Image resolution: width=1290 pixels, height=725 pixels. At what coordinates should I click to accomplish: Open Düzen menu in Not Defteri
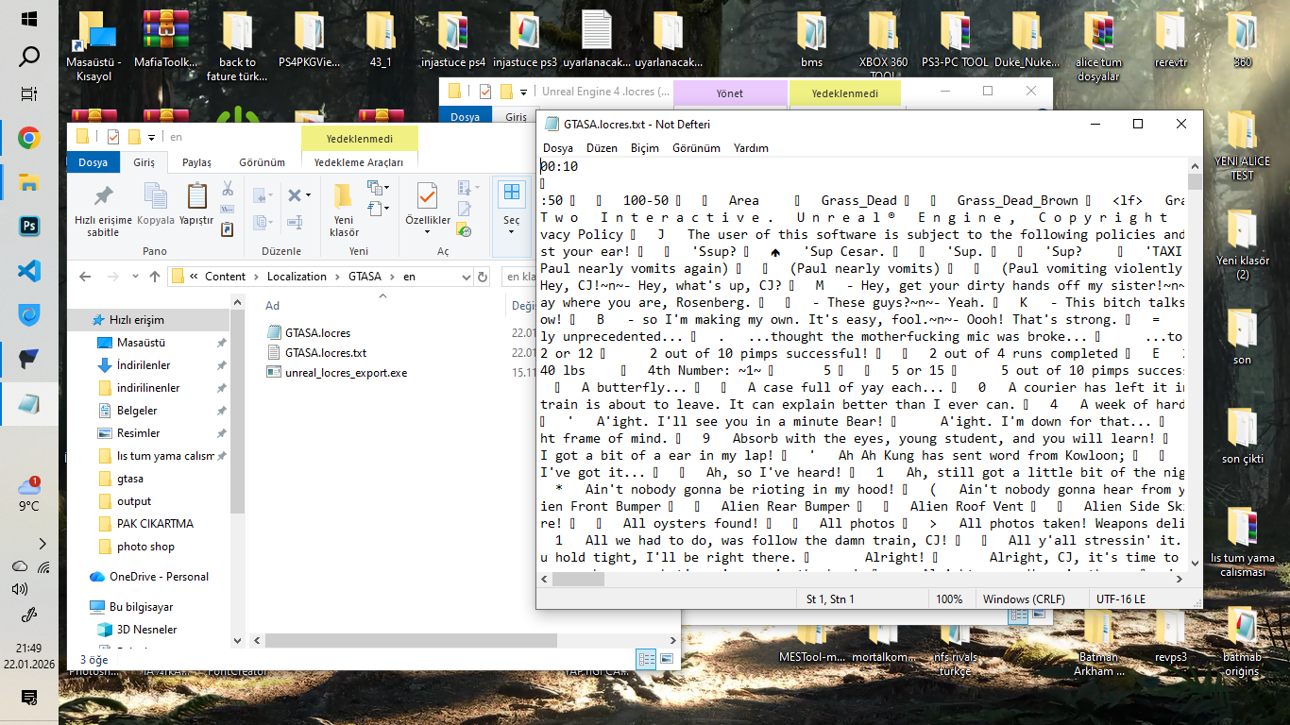click(x=602, y=148)
